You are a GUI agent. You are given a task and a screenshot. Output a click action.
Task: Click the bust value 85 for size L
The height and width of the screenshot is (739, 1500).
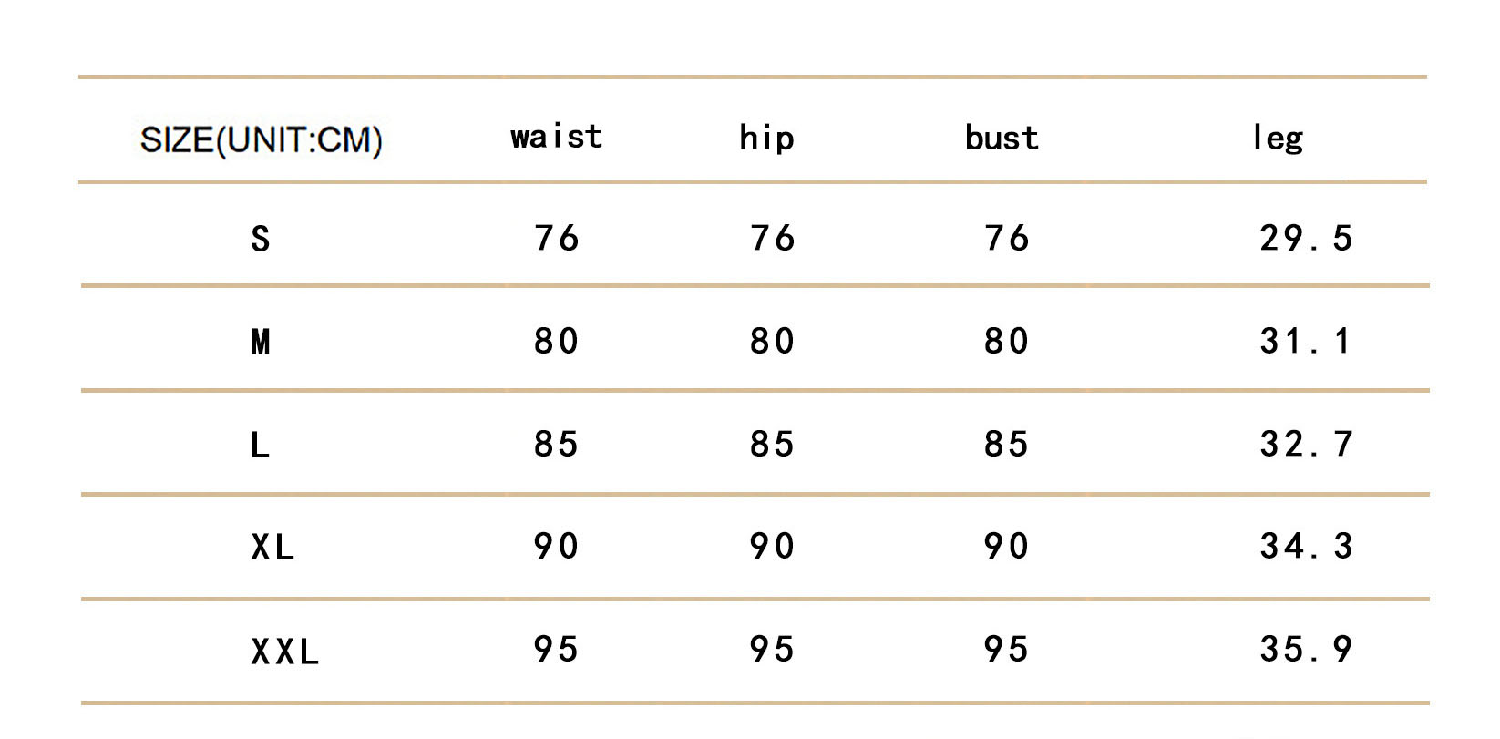tap(1006, 444)
